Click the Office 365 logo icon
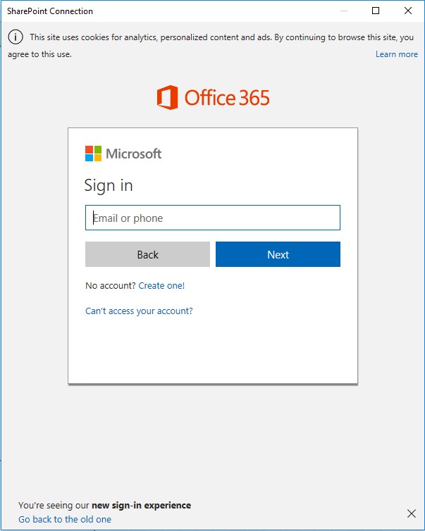 coord(168,97)
